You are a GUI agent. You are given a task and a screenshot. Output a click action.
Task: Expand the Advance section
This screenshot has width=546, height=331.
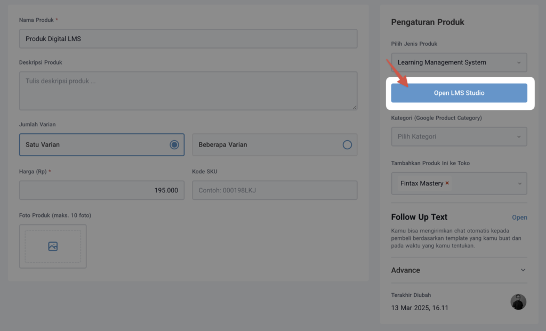tap(523, 270)
